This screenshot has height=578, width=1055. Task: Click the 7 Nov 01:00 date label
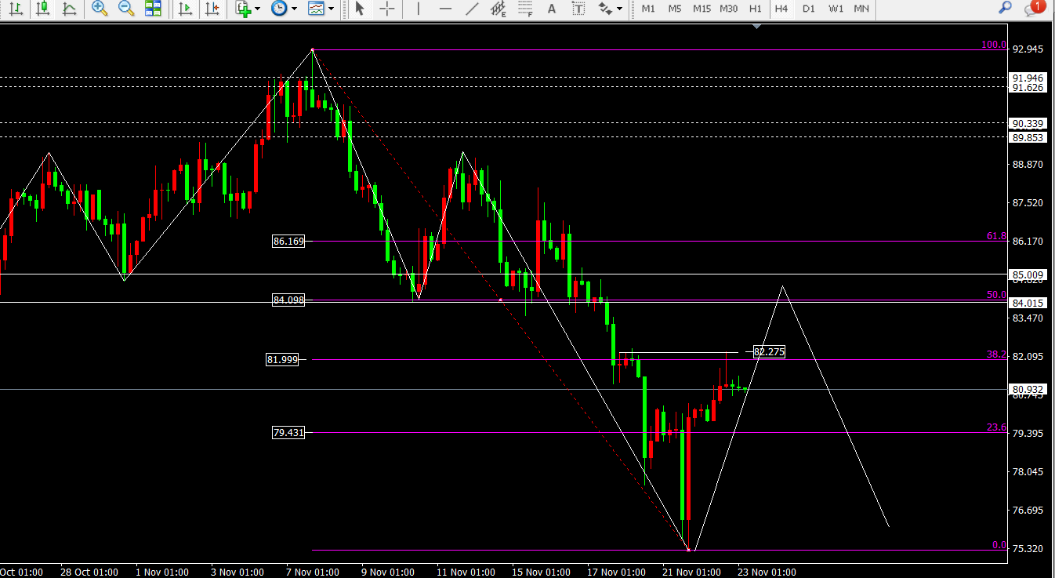(x=313, y=572)
